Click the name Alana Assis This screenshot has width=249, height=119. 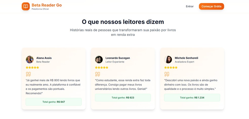44,58
